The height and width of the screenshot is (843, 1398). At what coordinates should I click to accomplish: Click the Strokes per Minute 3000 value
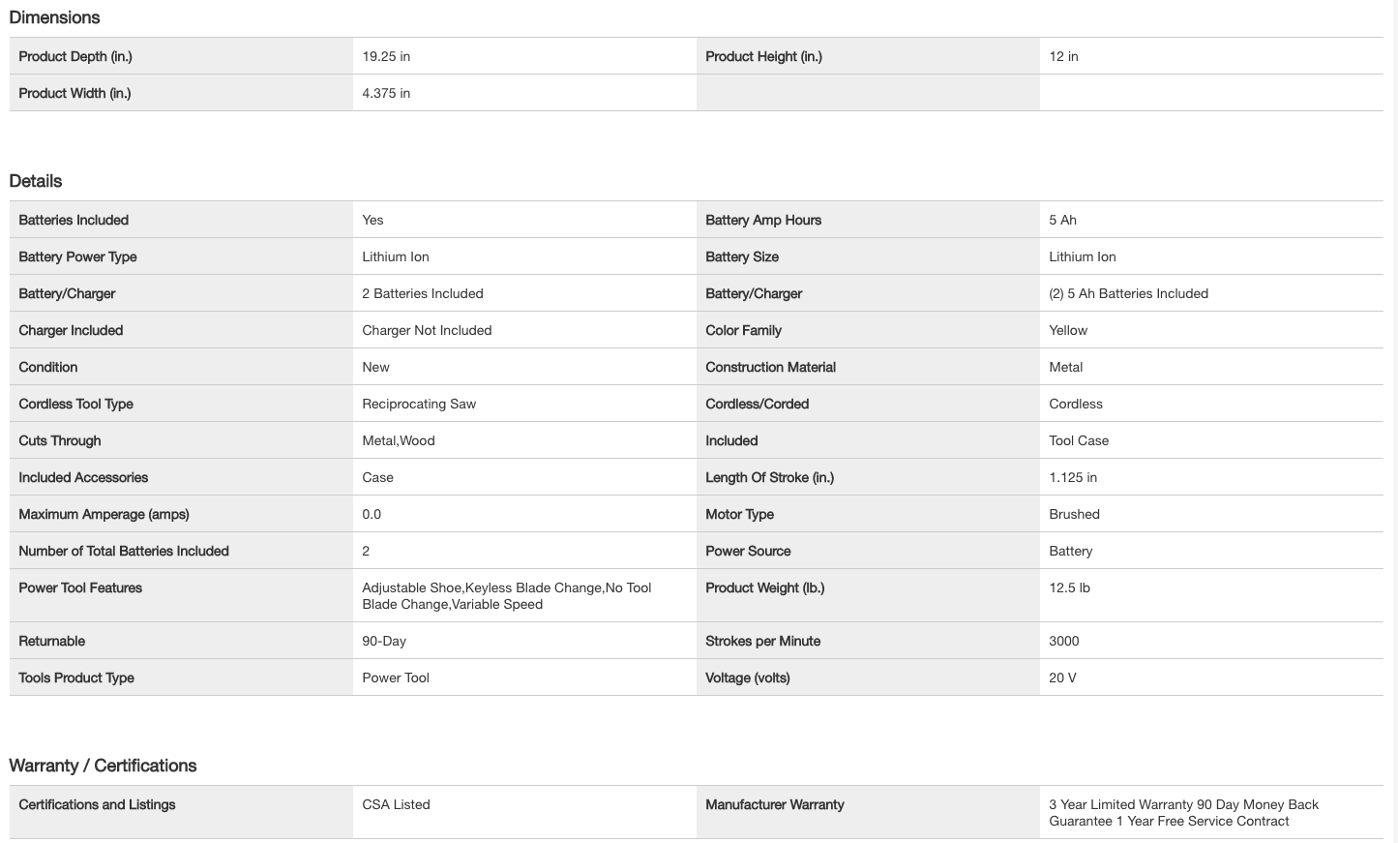click(x=1063, y=641)
